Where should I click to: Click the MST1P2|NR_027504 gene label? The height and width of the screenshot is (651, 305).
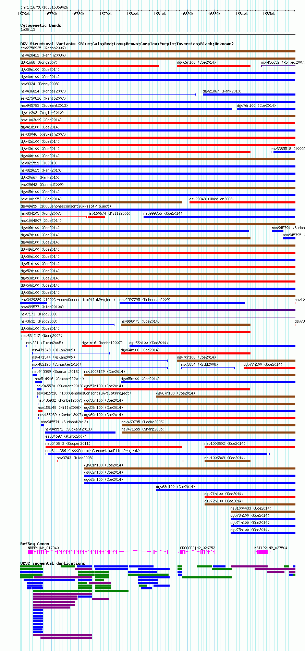click(271, 548)
